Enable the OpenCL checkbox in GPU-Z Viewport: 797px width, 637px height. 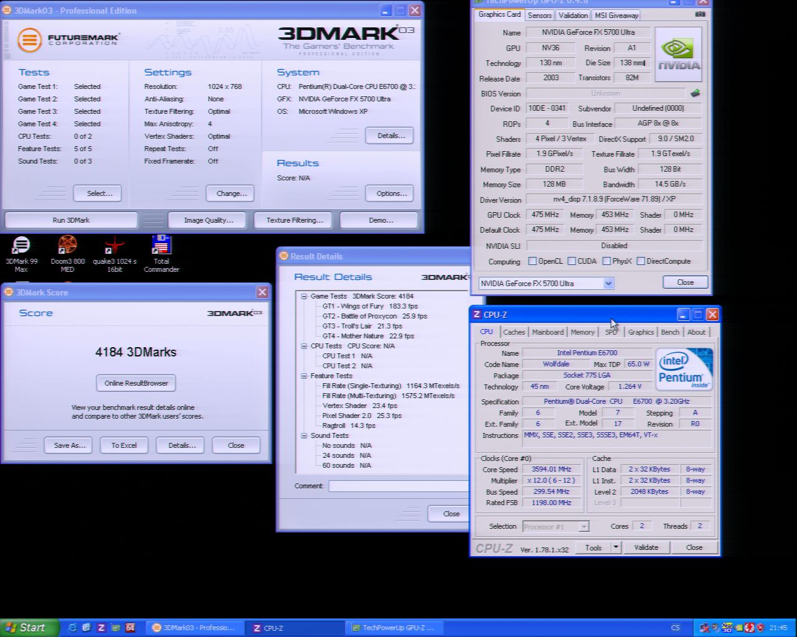point(532,261)
